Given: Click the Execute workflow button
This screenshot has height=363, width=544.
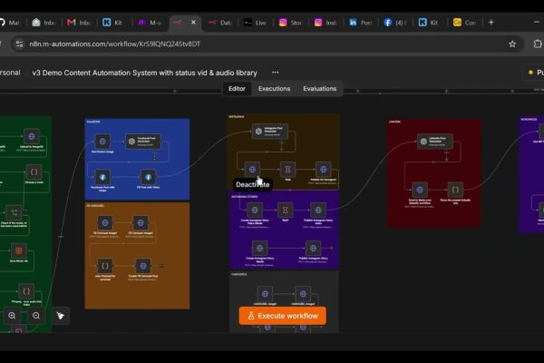Looking at the screenshot, I should point(282,316).
